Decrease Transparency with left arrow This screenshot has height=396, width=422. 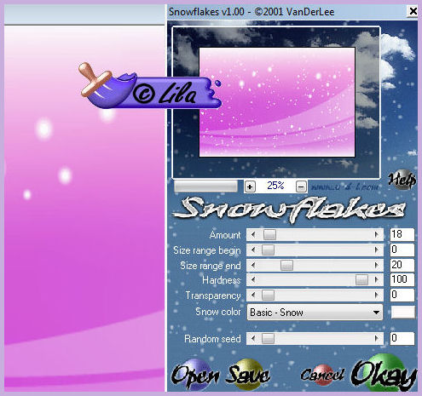(253, 296)
